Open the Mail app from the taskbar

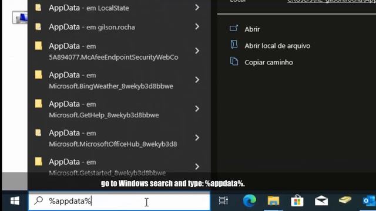(x=321, y=200)
